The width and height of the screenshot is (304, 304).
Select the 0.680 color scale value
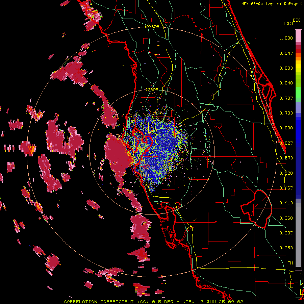pos(286,128)
